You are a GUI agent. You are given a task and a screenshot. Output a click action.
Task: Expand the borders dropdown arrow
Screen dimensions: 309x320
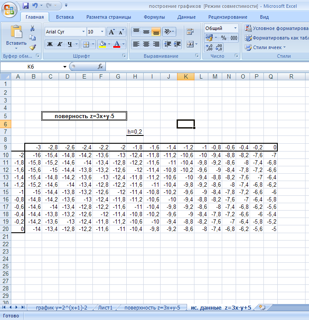click(x=93, y=44)
